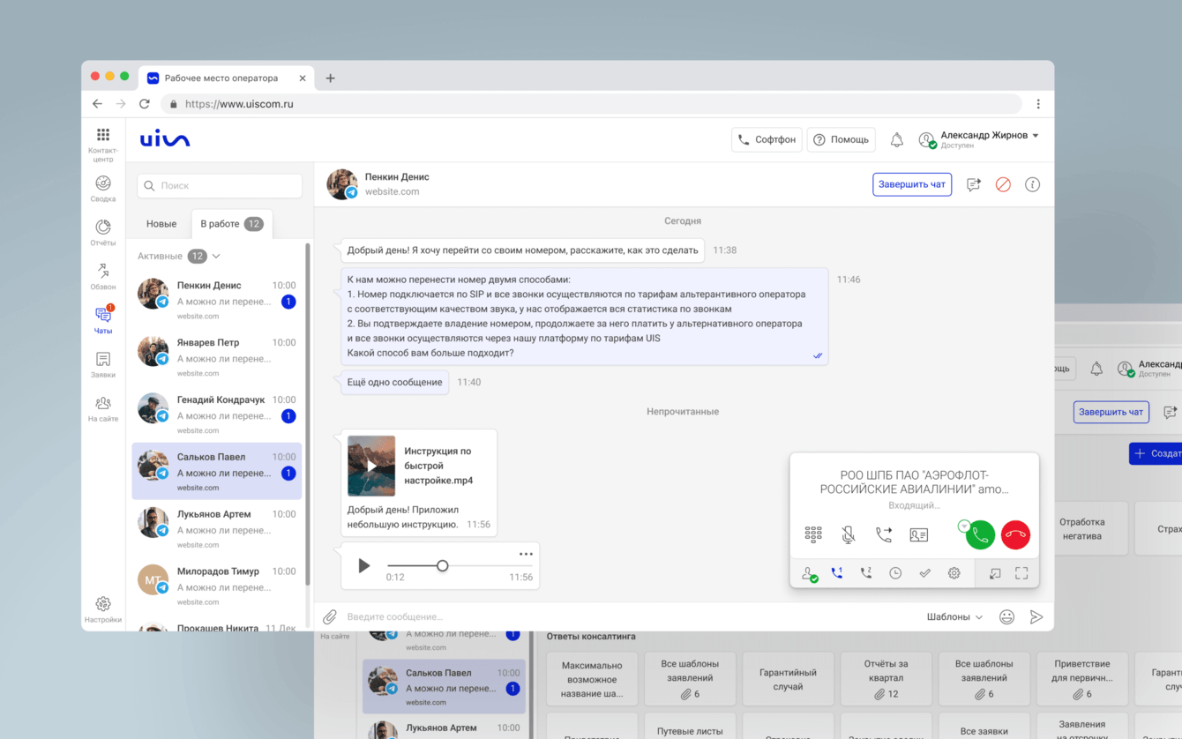This screenshot has width=1182, height=739.
Task: Open the dial pad in call widget
Action: pyautogui.click(x=813, y=534)
